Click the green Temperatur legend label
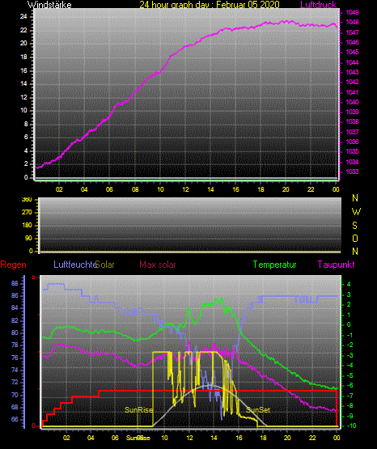The width and height of the screenshot is (377, 449). [x=274, y=265]
